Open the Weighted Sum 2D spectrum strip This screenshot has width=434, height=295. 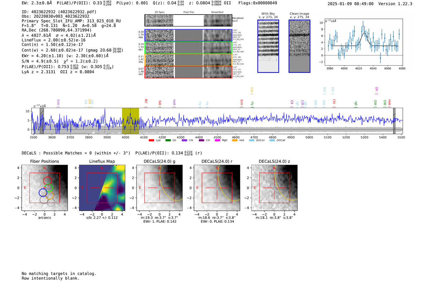(188, 20)
